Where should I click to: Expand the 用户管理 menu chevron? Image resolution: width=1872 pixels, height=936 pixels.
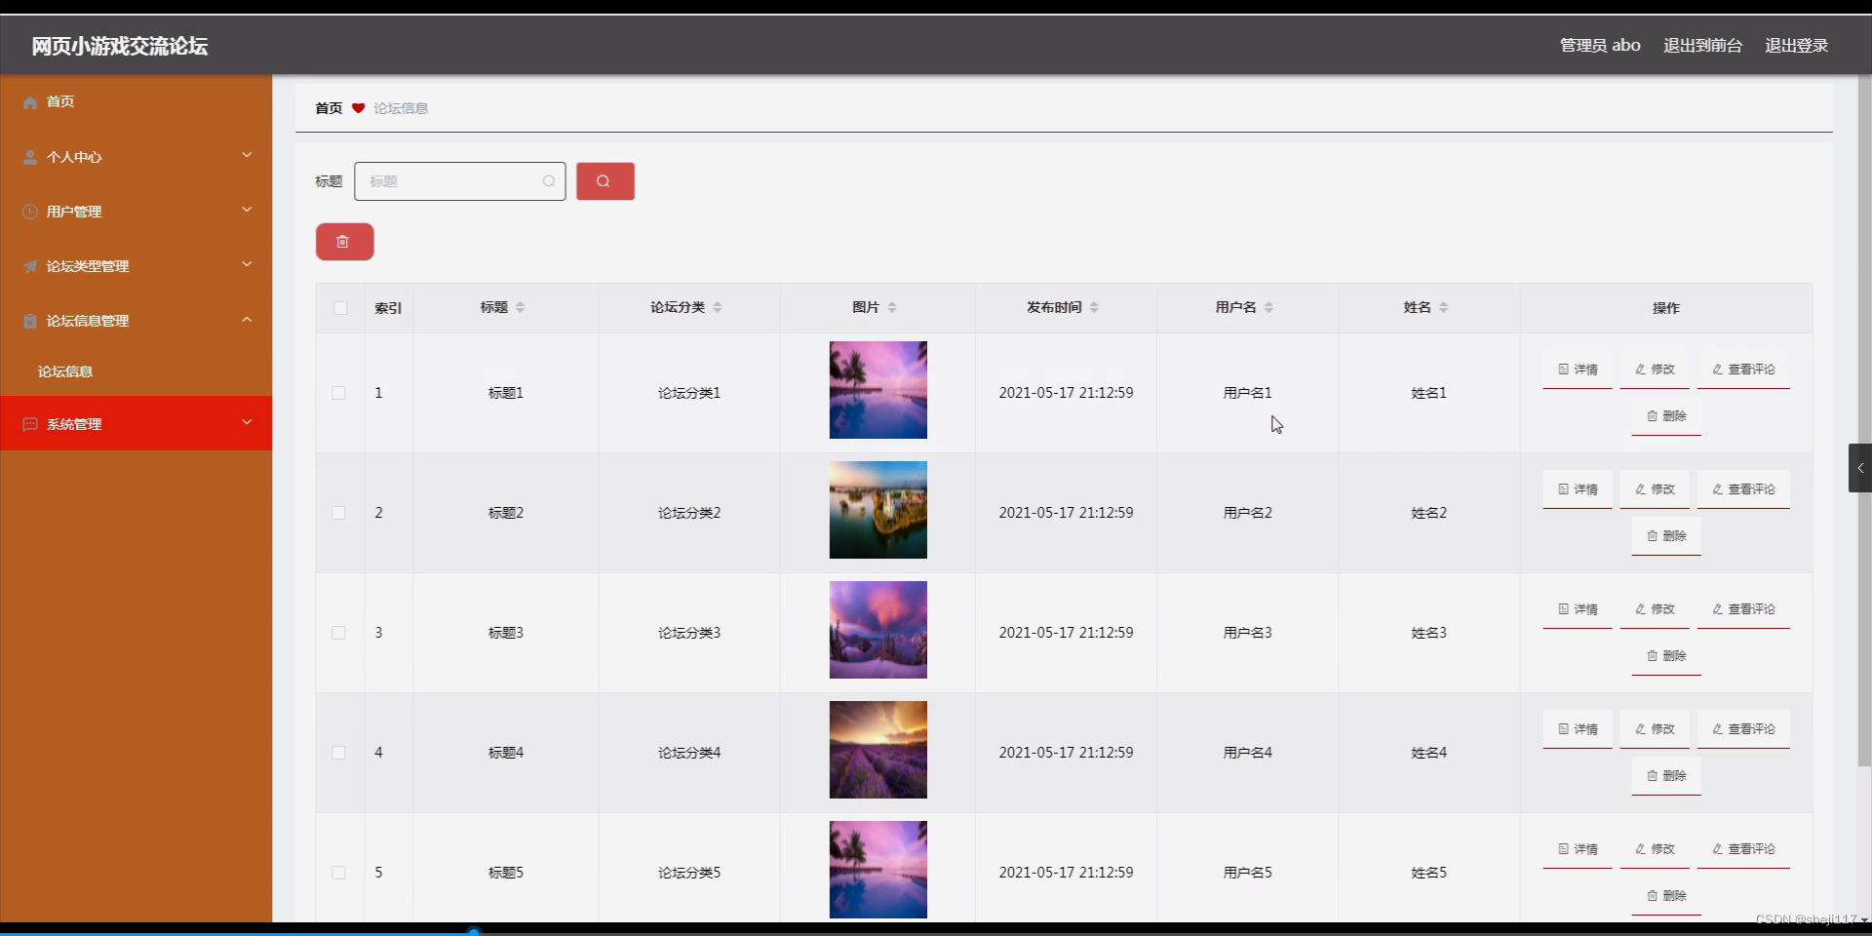point(247,210)
